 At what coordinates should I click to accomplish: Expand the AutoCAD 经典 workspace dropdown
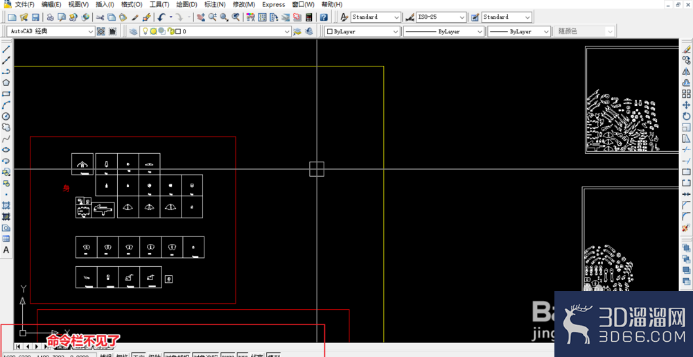(91, 31)
